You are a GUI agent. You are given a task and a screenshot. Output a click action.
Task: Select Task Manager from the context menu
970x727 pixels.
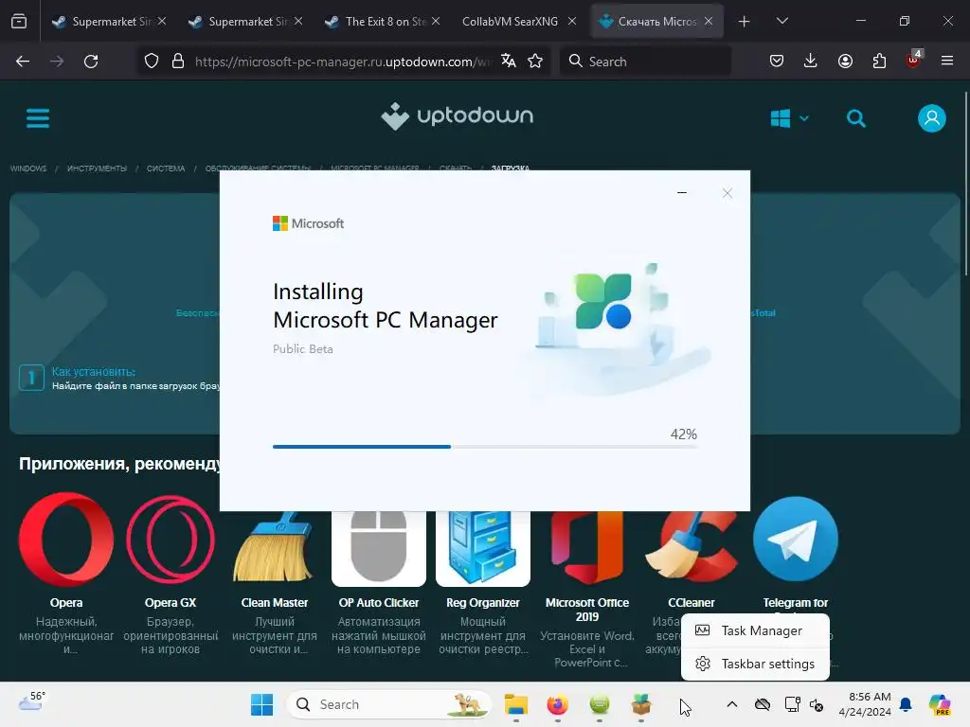click(x=755, y=630)
